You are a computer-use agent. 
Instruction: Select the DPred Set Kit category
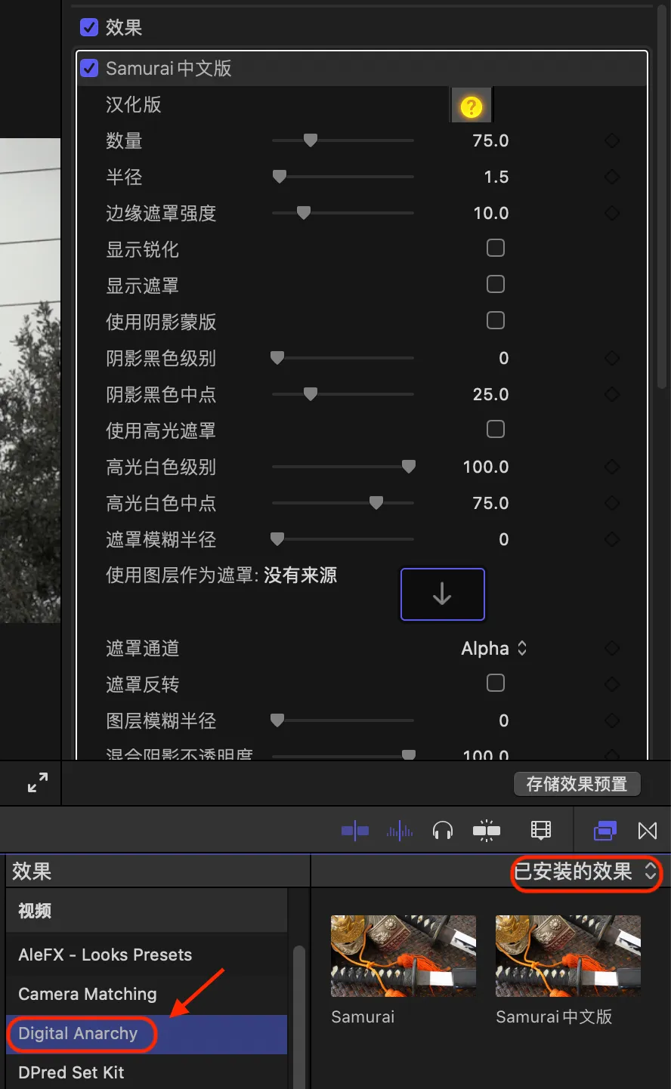pyautogui.click(x=72, y=1073)
